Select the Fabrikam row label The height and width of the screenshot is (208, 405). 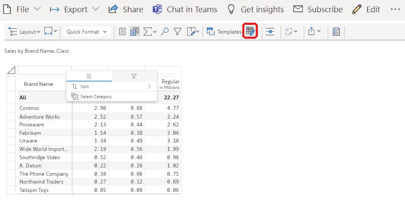tap(30, 133)
